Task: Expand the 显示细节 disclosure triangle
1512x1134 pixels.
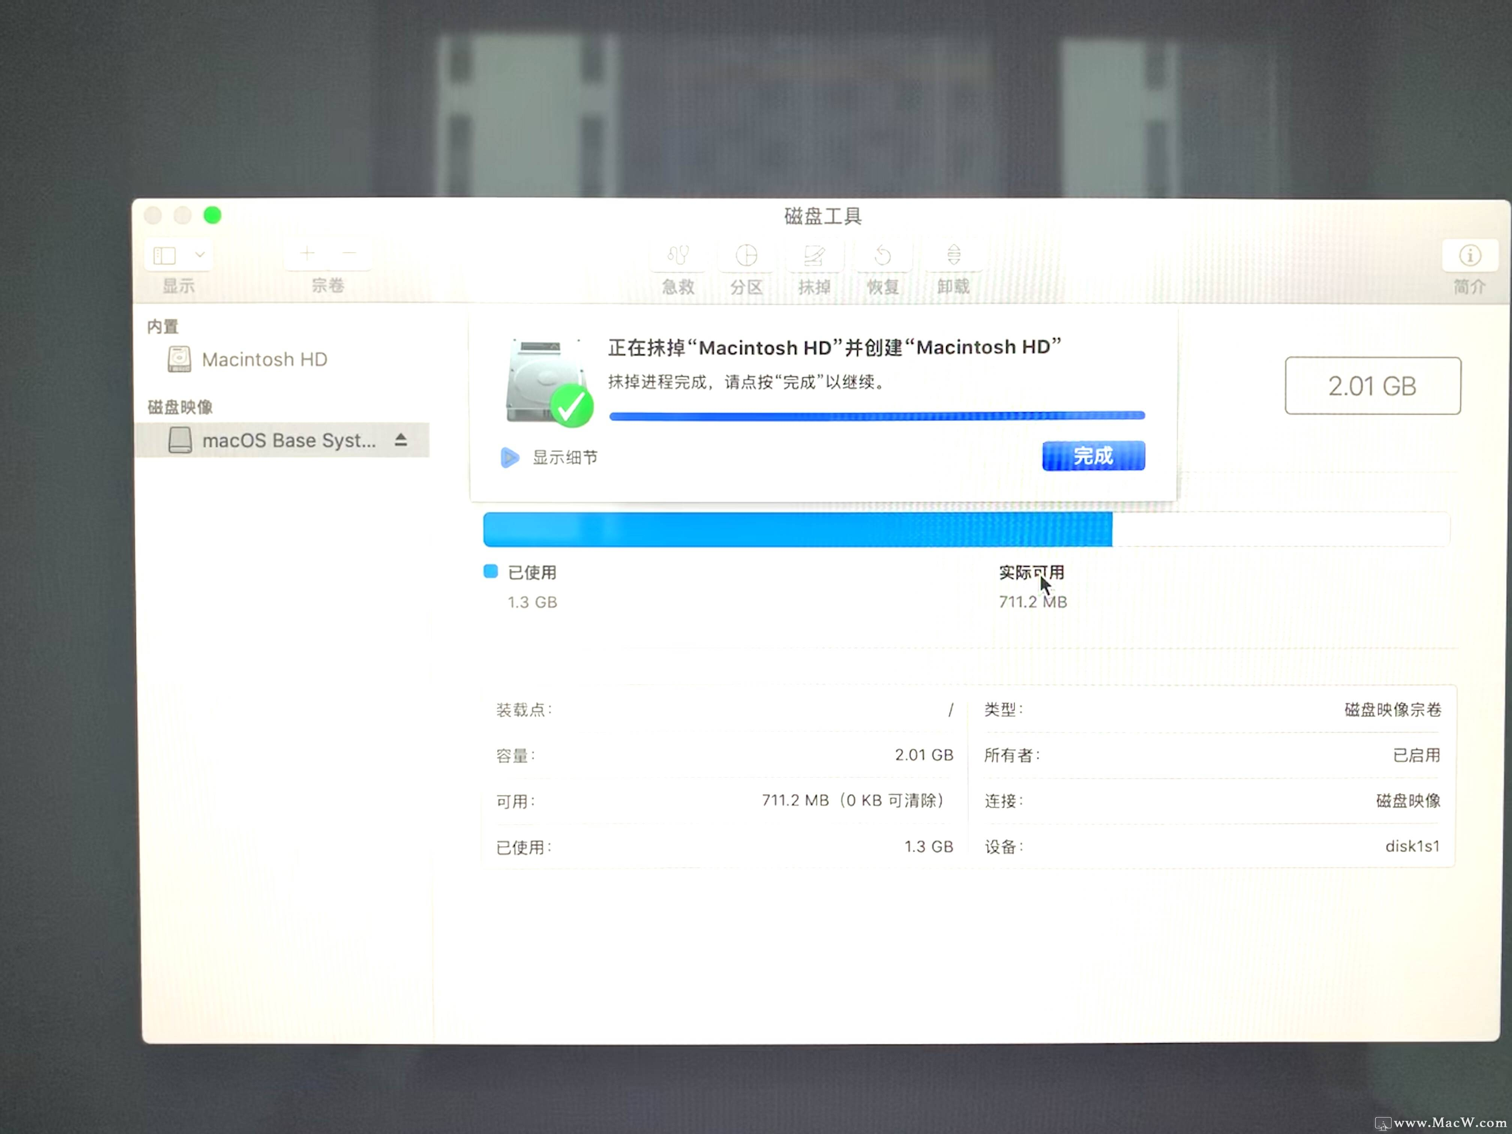Action: [x=509, y=457]
